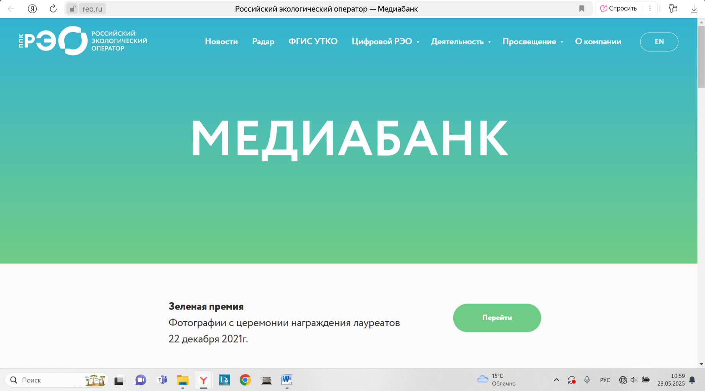The height and width of the screenshot is (391, 705).
Task: Click the Спросить assistant button
Action: point(619,8)
